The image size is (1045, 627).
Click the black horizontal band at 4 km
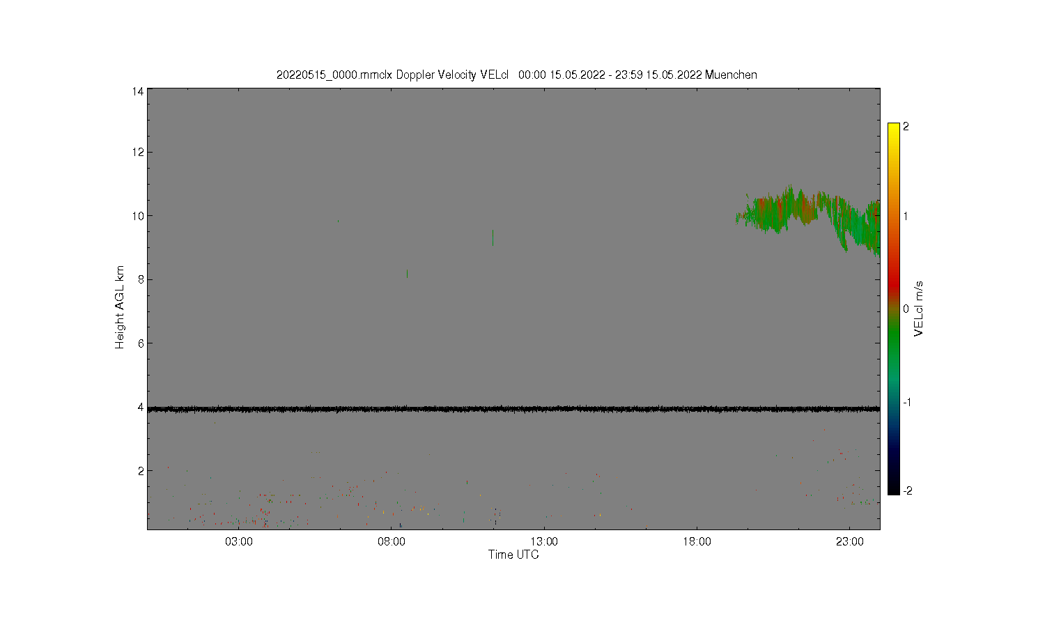(x=513, y=409)
